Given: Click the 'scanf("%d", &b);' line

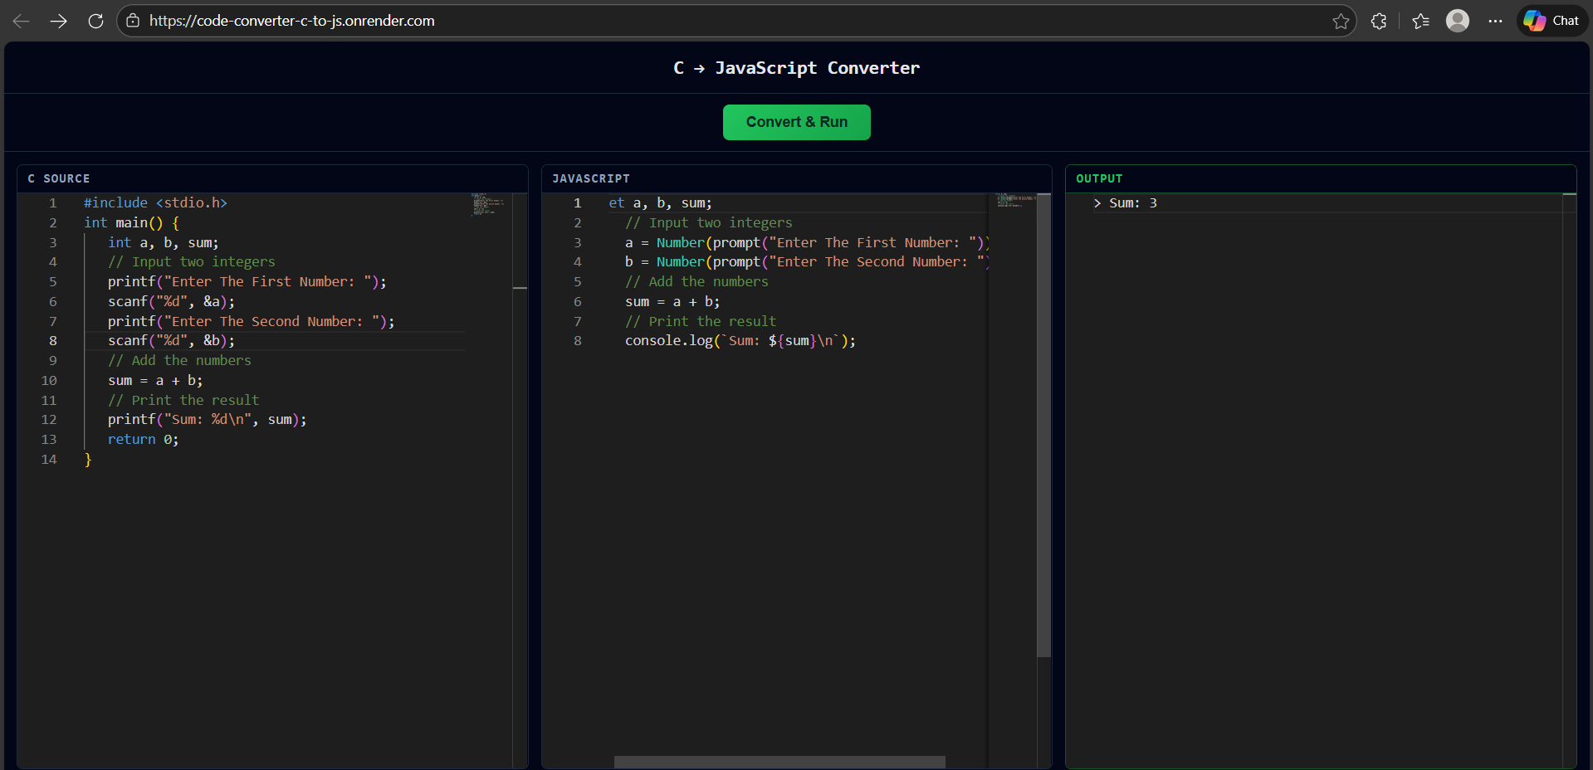Looking at the screenshot, I should coord(171,340).
